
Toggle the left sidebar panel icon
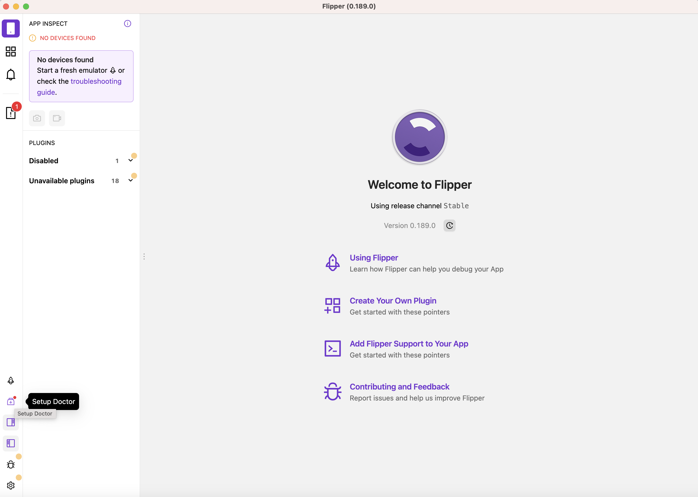pos(11,443)
